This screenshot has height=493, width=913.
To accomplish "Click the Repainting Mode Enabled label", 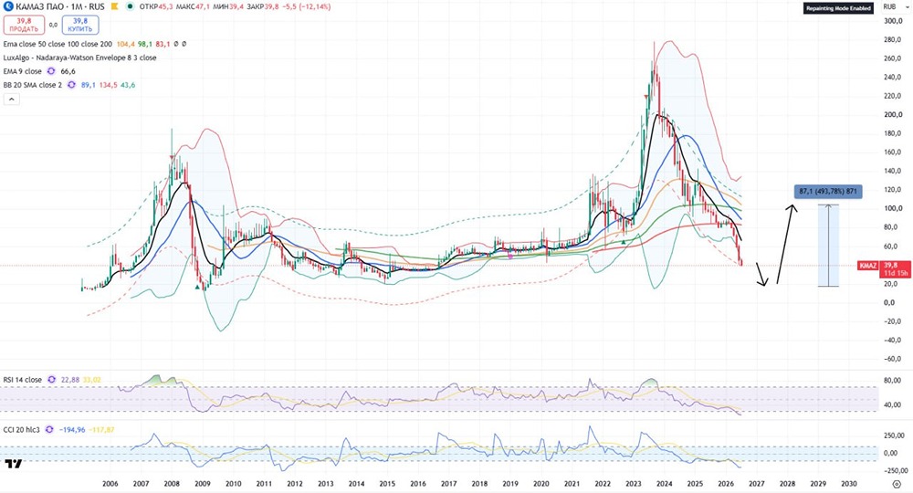I will [x=838, y=8].
